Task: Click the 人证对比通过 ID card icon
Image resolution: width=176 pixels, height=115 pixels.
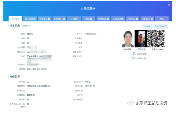Action: pos(134,58)
